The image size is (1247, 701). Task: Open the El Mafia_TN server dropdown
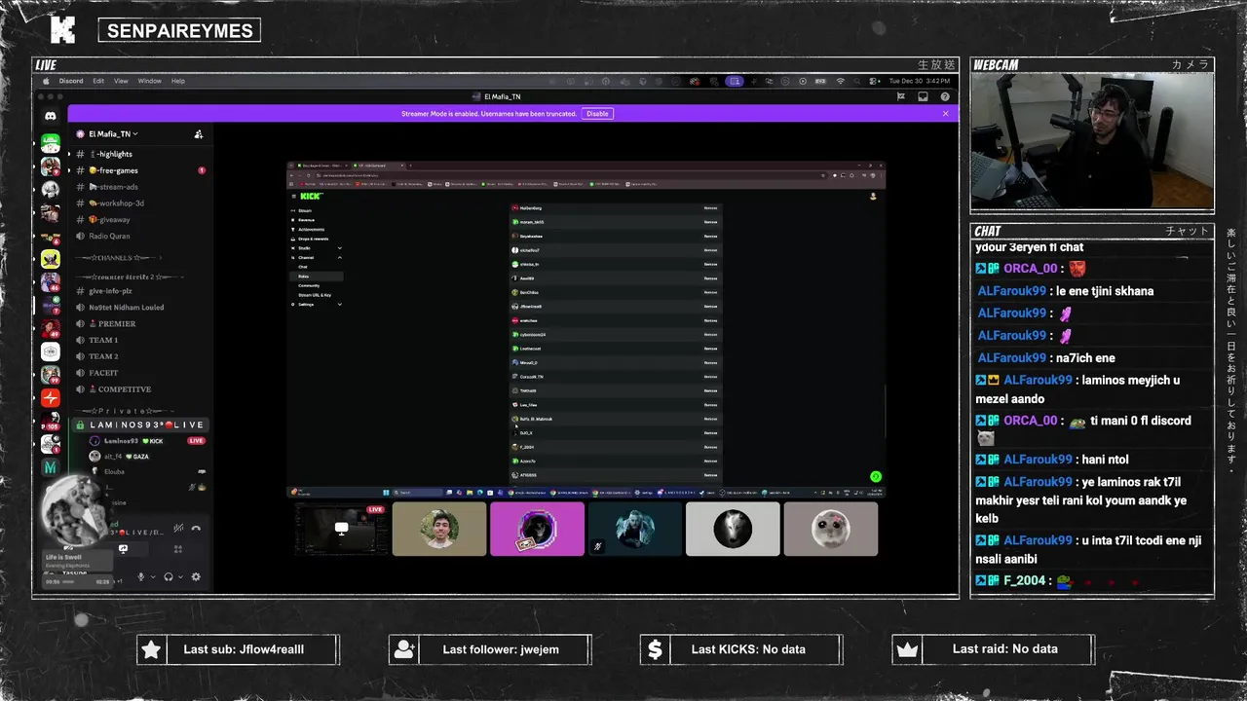pyautogui.click(x=113, y=134)
